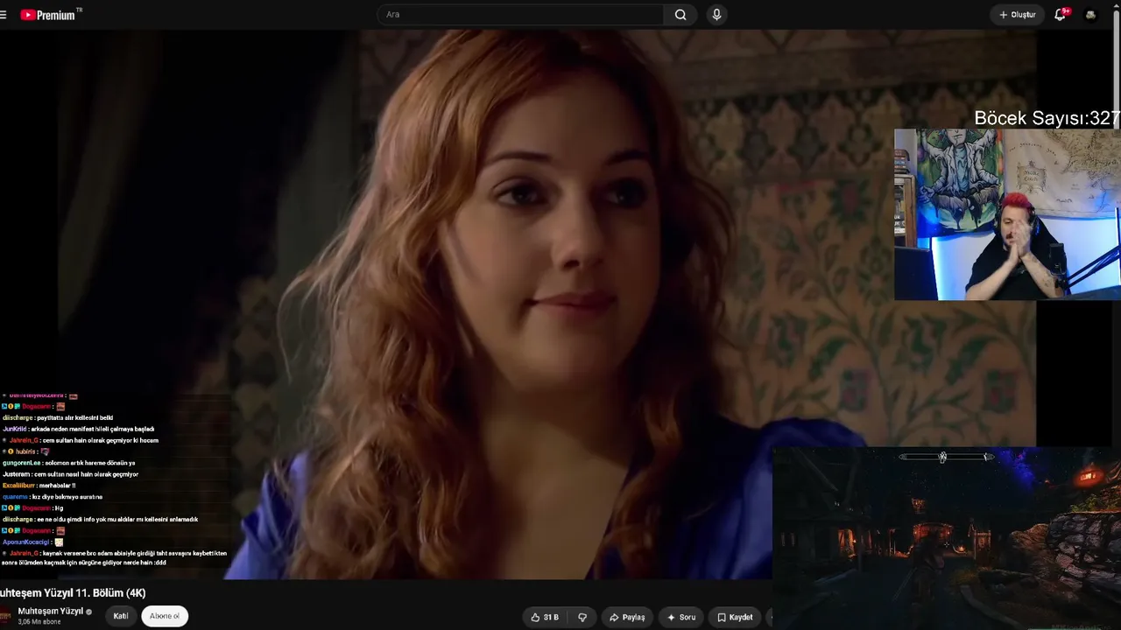Start voice search with the microphone icon
Image resolution: width=1121 pixels, height=630 pixels.
pyautogui.click(x=716, y=15)
